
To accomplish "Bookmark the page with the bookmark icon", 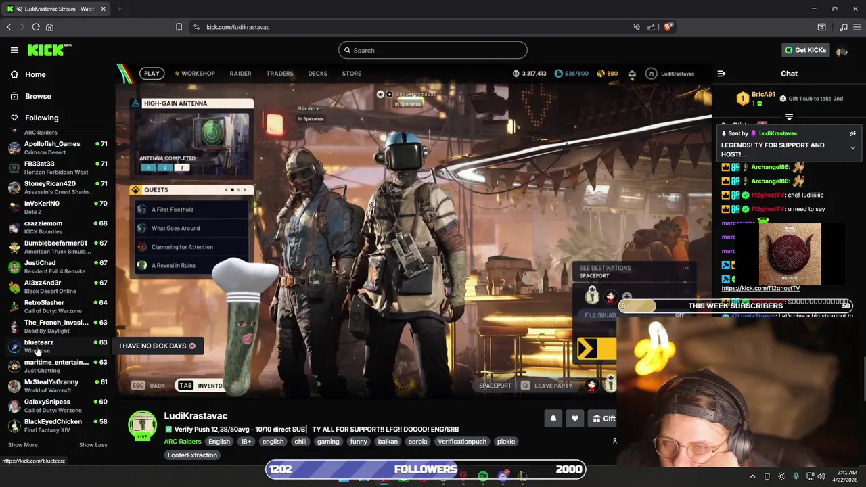I will (179, 27).
